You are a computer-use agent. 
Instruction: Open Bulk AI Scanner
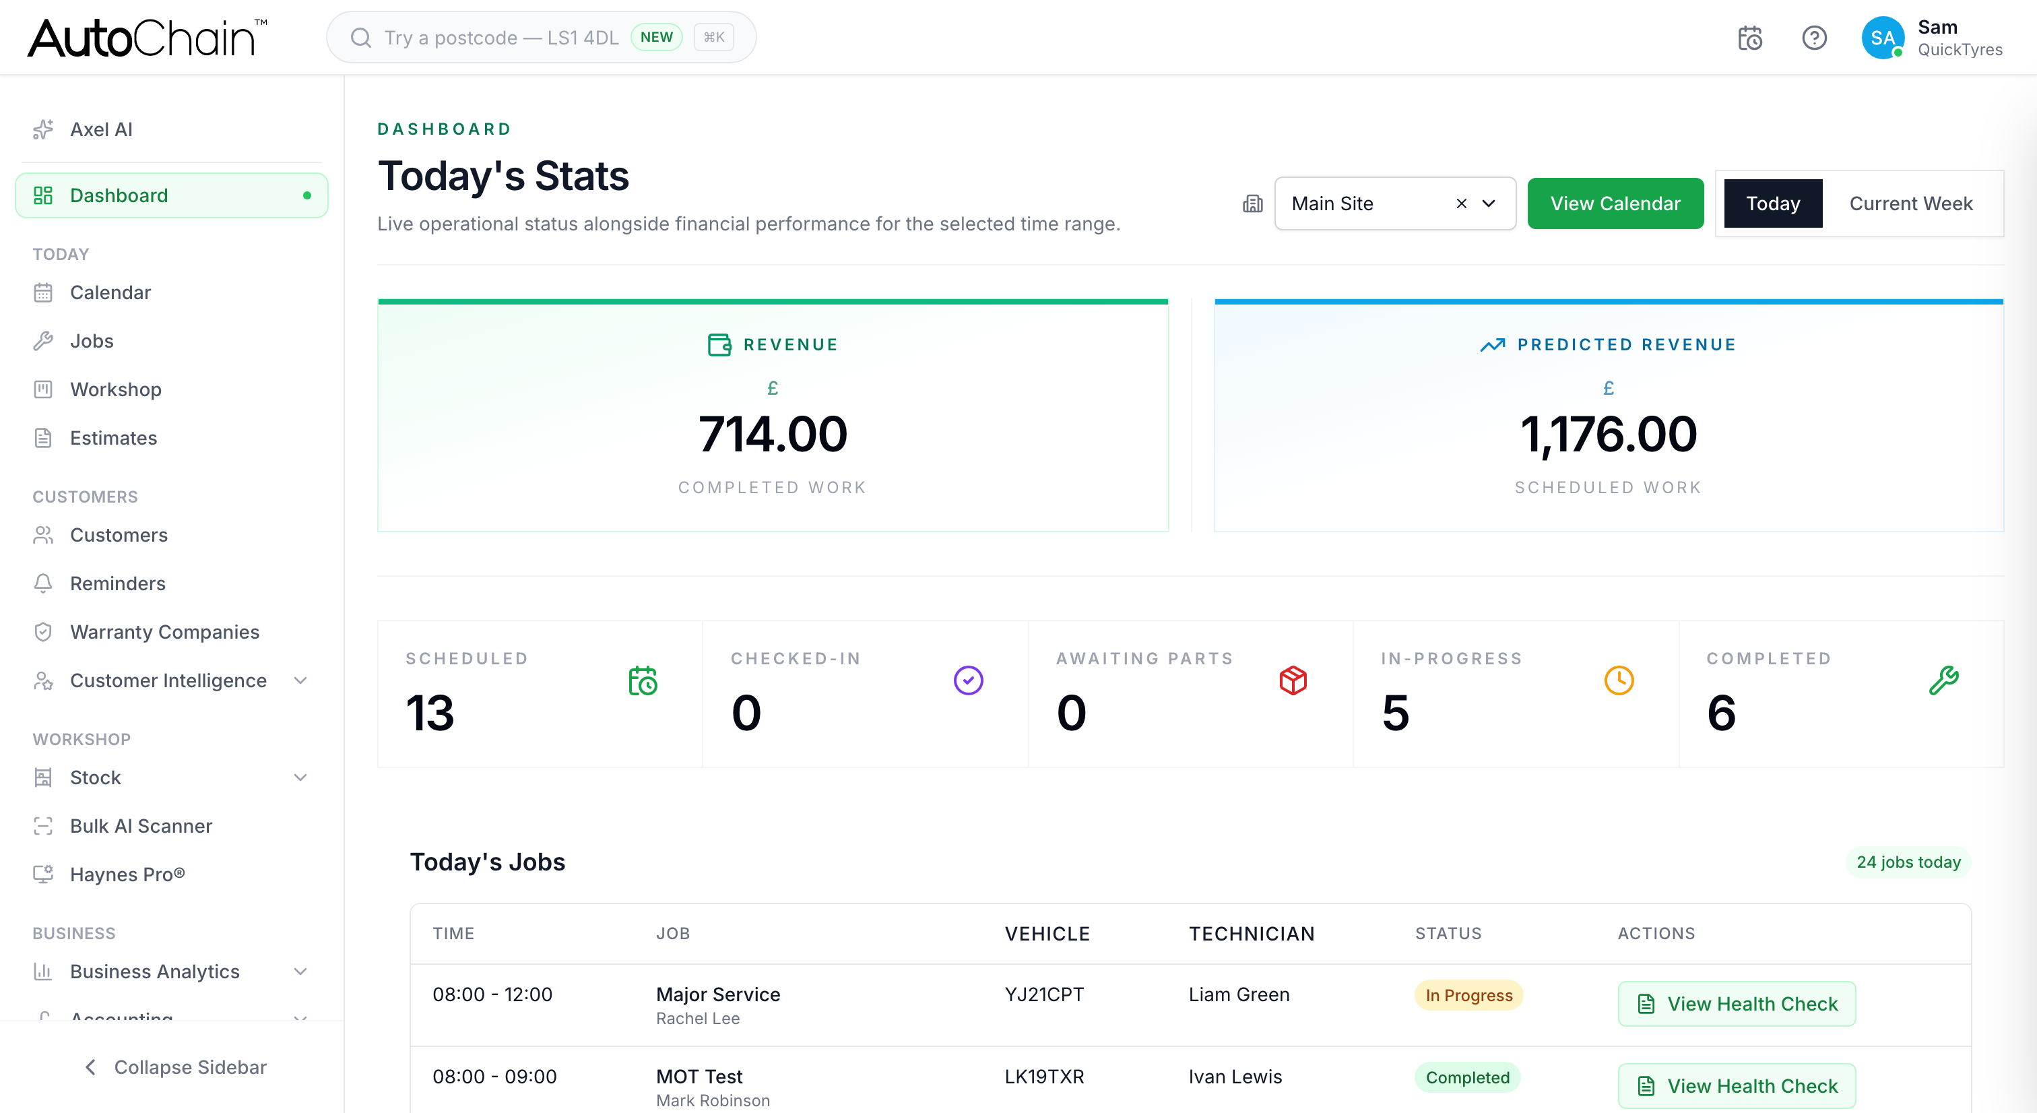click(172, 826)
